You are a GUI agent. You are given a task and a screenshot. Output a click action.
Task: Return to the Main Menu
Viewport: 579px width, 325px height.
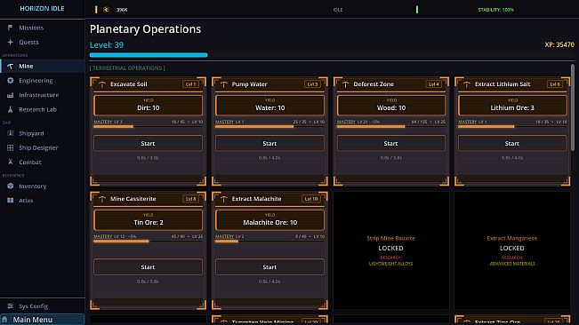point(43,320)
